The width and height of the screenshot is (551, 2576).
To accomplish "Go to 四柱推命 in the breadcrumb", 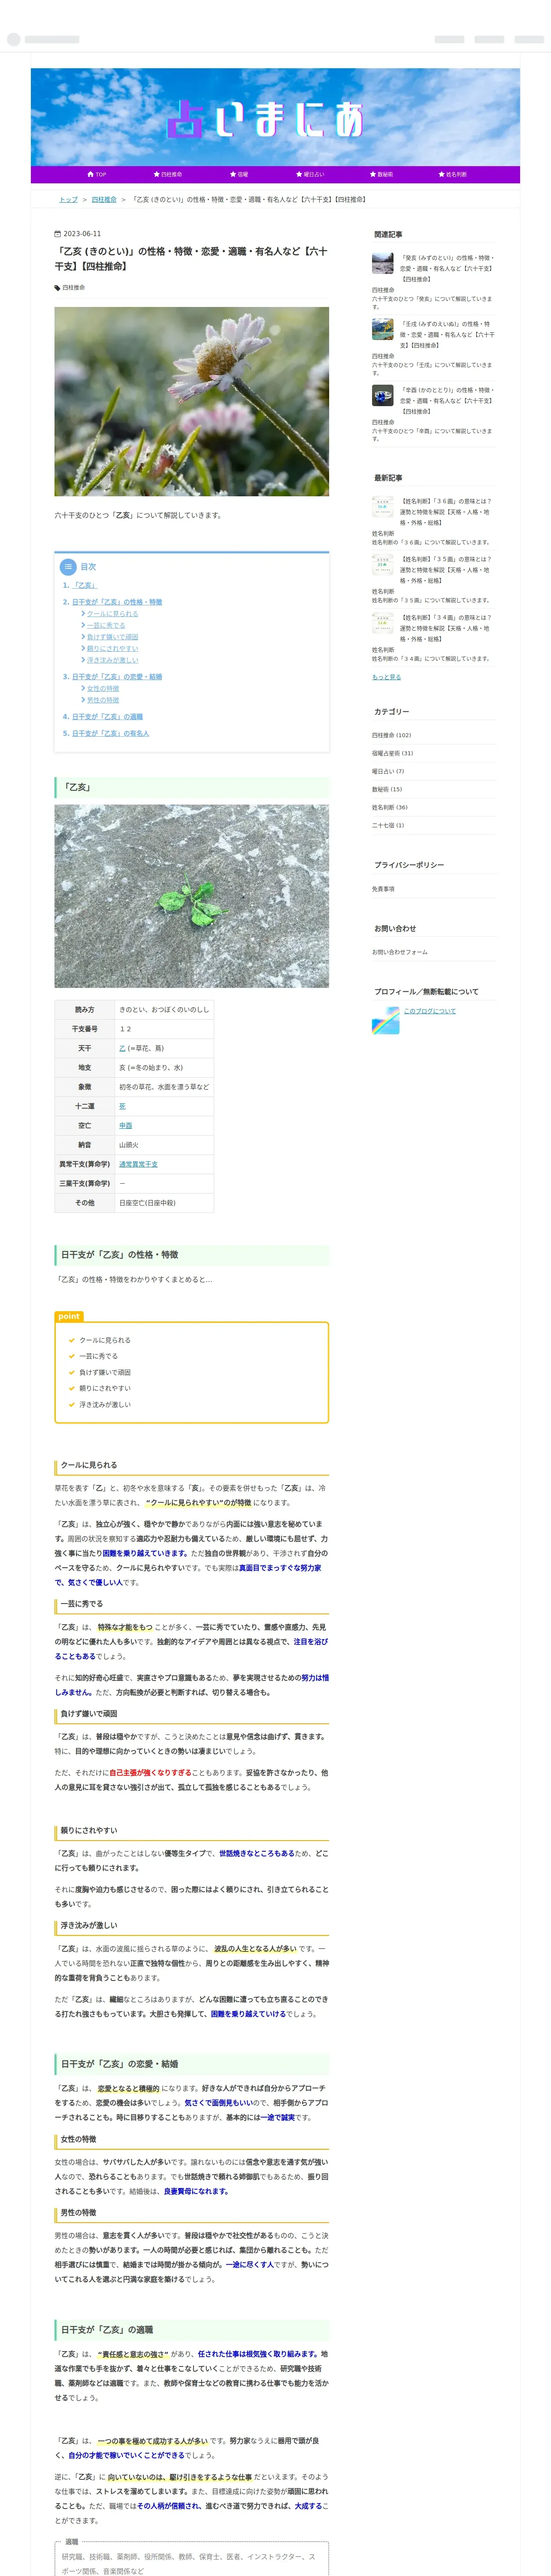I will pyautogui.click(x=104, y=200).
